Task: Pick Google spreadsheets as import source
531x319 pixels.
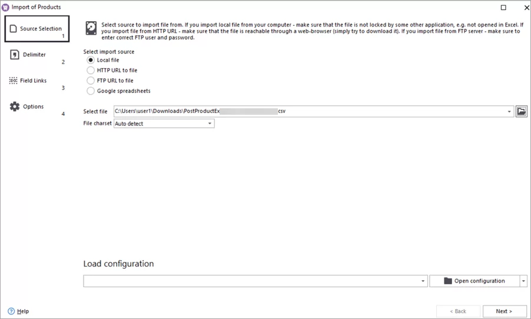Action: 91,91
